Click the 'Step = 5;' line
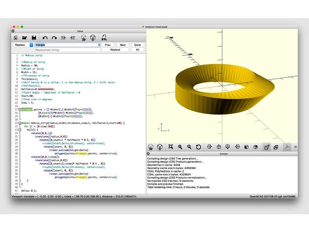The height and width of the screenshot is (232, 309). [x=28, y=103]
